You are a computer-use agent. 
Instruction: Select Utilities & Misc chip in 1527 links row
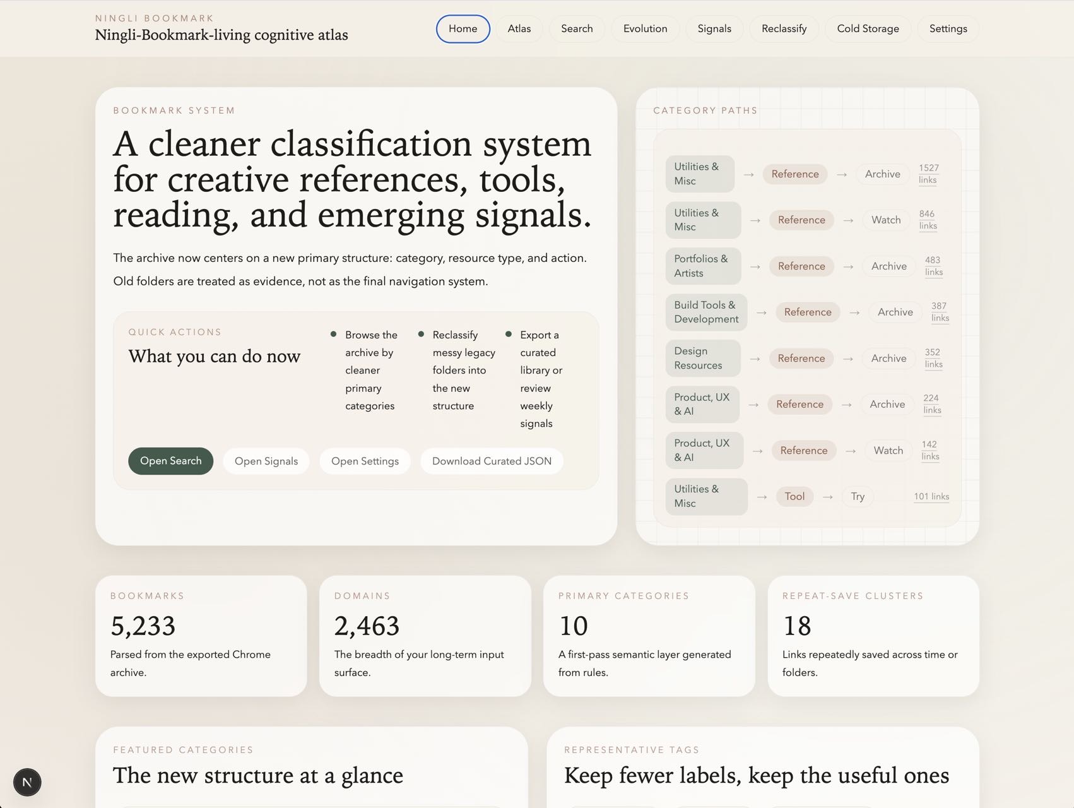700,174
